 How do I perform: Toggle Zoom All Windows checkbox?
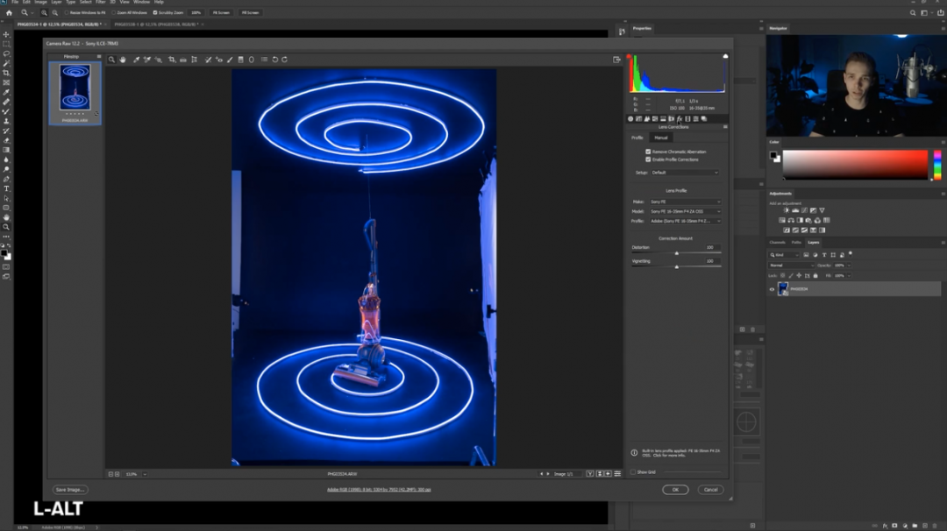(113, 12)
